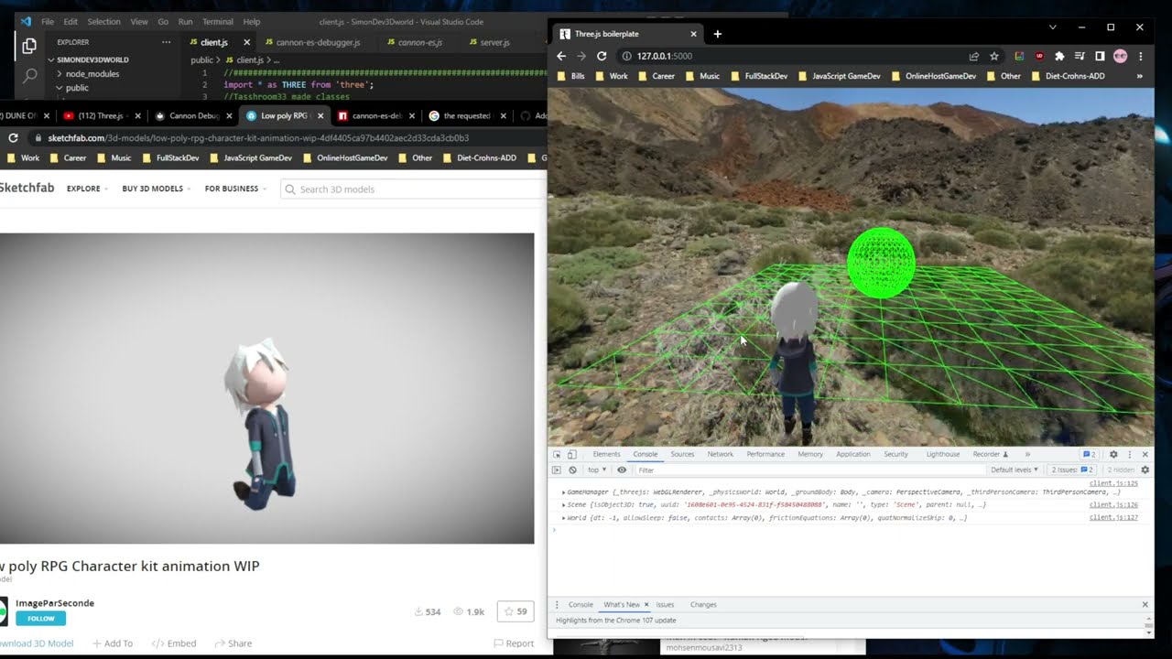Image resolution: width=1172 pixels, height=659 pixels.
Task: Open the Explorer panel more actions ellipsis
Action: pyautogui.click(x=166, y=42)
